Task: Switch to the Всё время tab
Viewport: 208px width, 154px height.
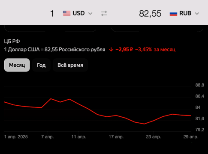Action: (70, 65)
